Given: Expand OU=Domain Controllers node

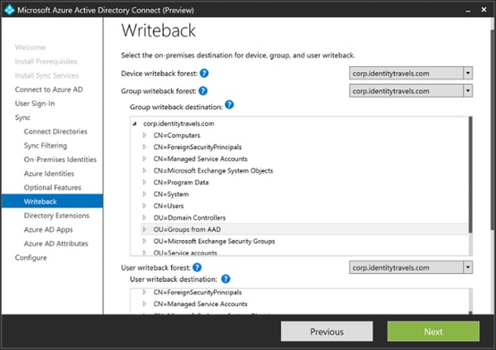Looking at the screenshot, I should click(x=145, y=218).
